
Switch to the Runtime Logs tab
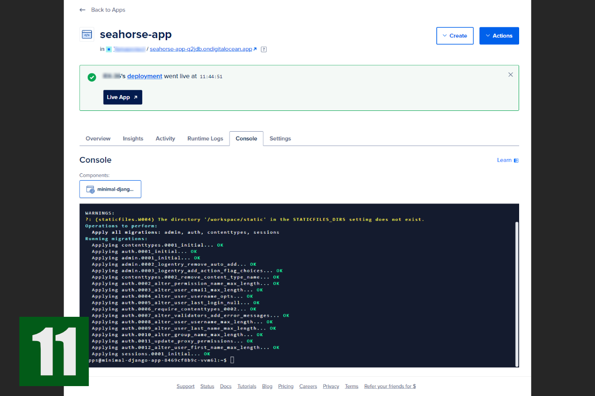(x=205, y=139)
